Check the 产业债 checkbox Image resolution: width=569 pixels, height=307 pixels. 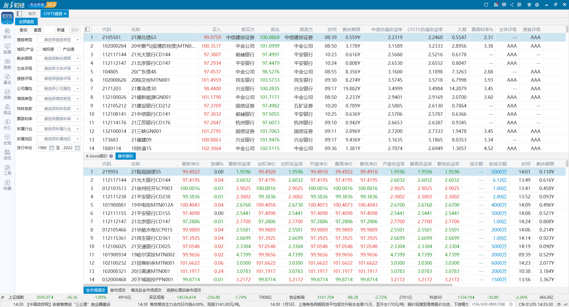point(59,49)
